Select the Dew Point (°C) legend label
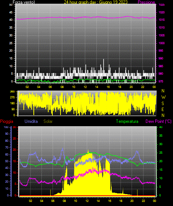This screenshot has width=173, height=206. tap(159, 121)
